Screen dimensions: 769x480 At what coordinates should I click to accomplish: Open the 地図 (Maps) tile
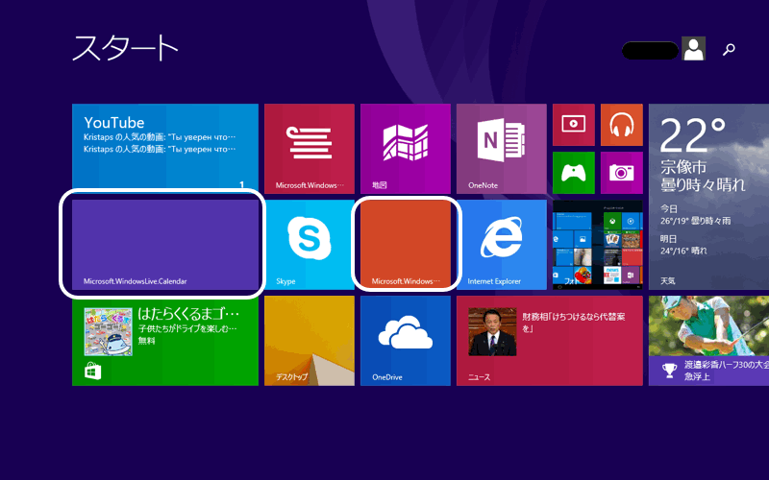point(405,148)
